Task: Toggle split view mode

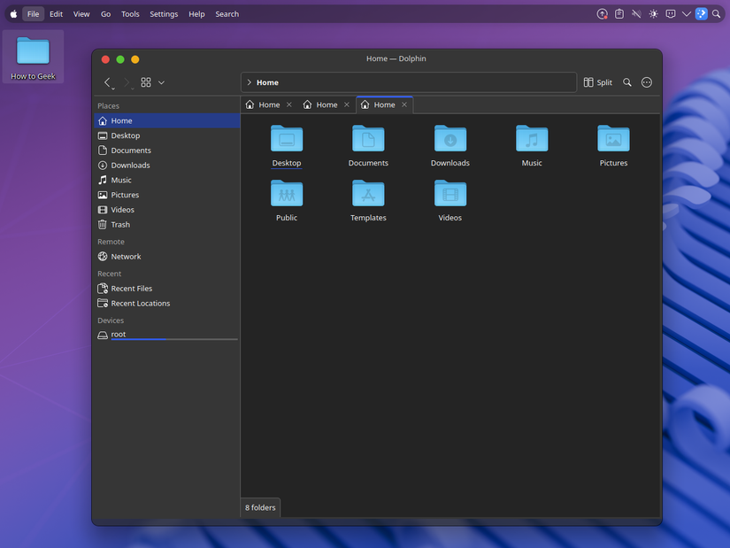Action: 597,81
